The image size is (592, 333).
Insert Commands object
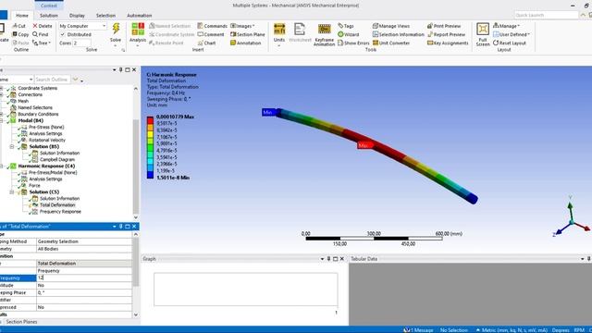click(x=212, y=26)
